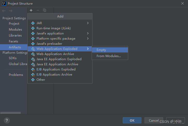
Task: Click the plus Add artifact icon
Action: [x=31, y=10]
